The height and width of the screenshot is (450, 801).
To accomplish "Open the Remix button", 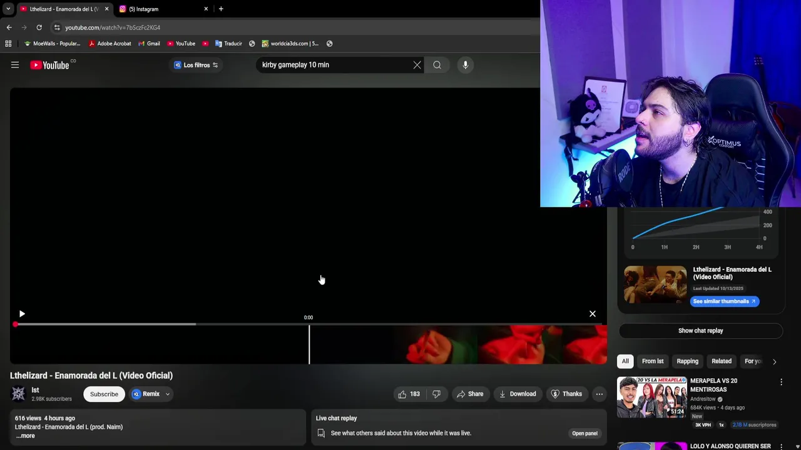I will coord(146,394).
